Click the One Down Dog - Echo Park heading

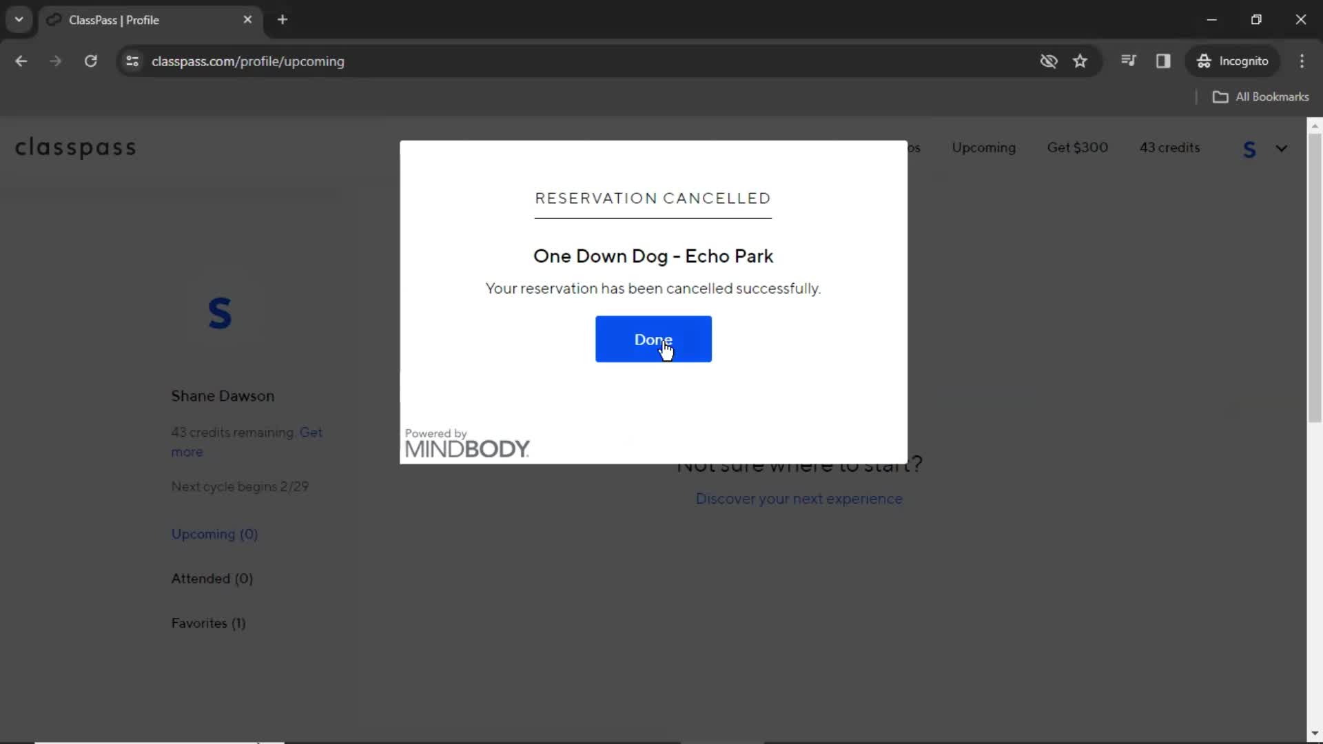(653, 256)
